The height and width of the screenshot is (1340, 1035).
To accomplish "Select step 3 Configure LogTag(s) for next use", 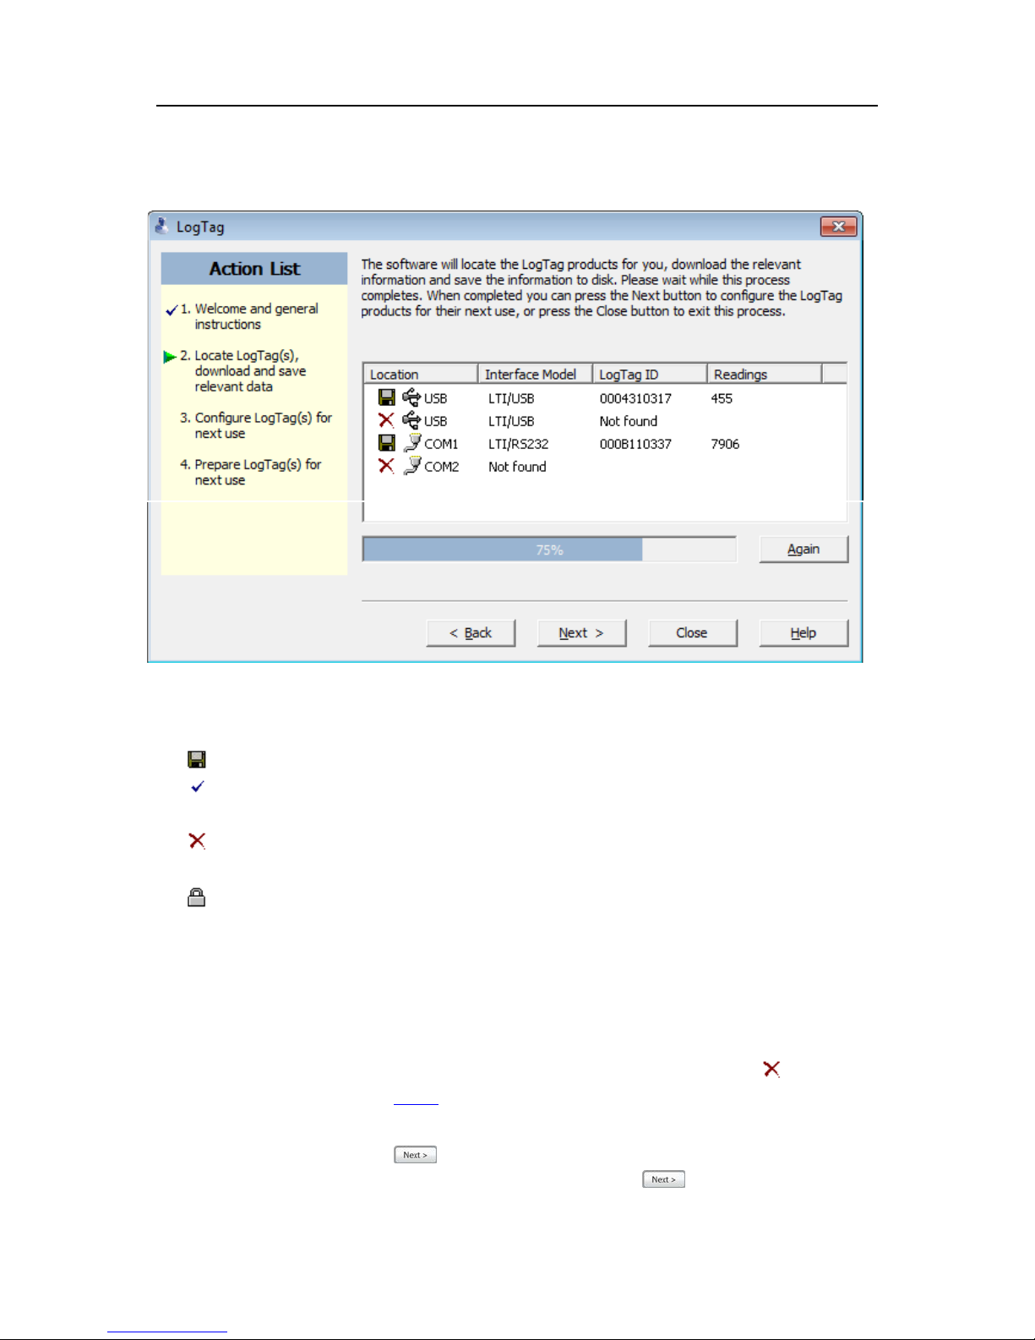I will [256, 425].
